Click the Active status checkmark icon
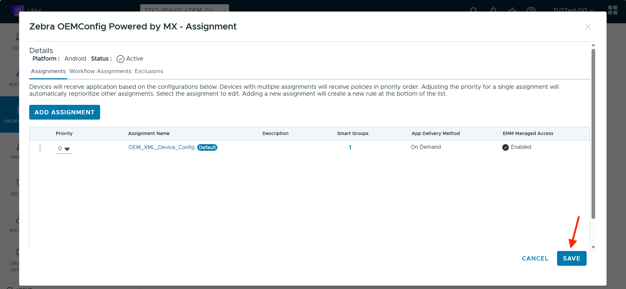The height and width of the screenshot is (289, 626). click(x=120, y=59)
